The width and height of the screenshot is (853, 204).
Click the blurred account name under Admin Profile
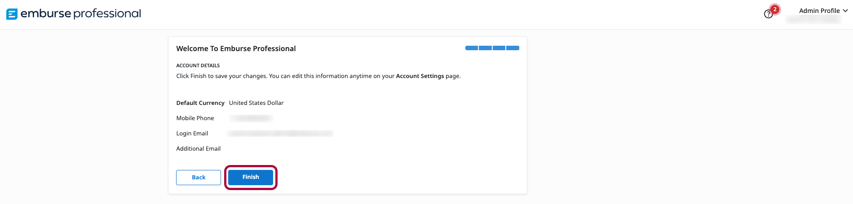(x=813, y=20)
